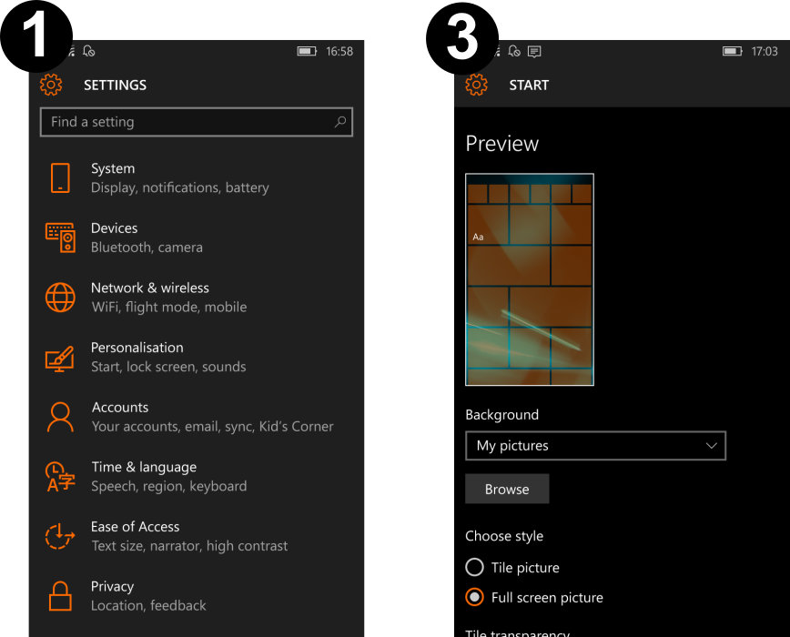Screen dimensions: 790x637
Task: Open System settings entry
Action: [197, 177]
